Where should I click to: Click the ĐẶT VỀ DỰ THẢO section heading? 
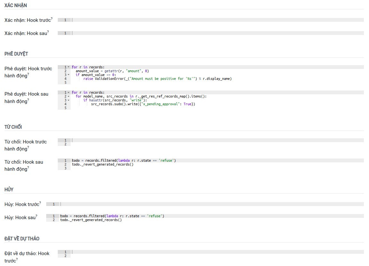[22, 238]
